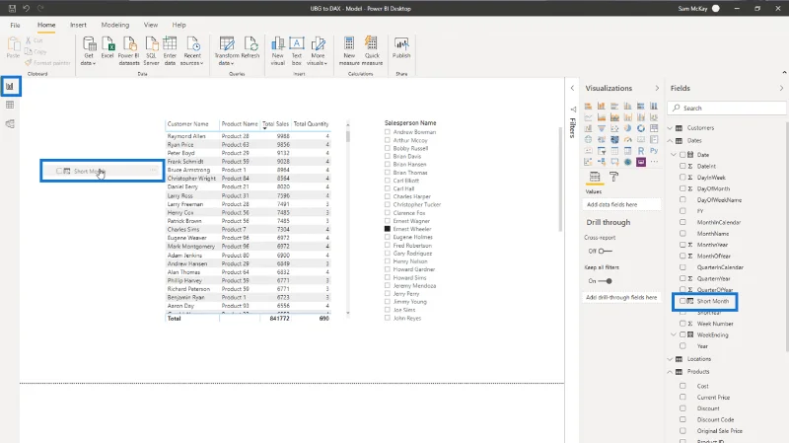
Task: Open the Format paint roller tab
Action: [613, 177]
